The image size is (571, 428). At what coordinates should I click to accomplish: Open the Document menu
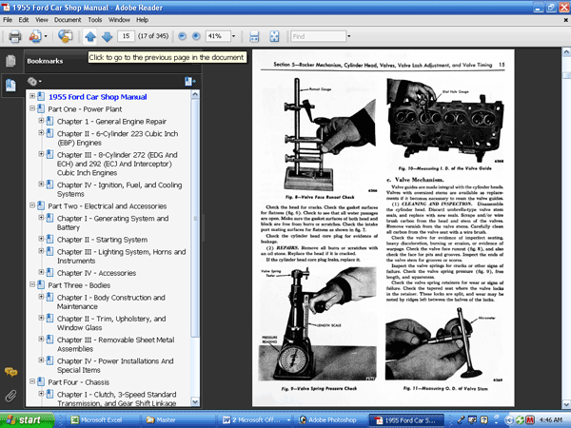coord(68,20)
